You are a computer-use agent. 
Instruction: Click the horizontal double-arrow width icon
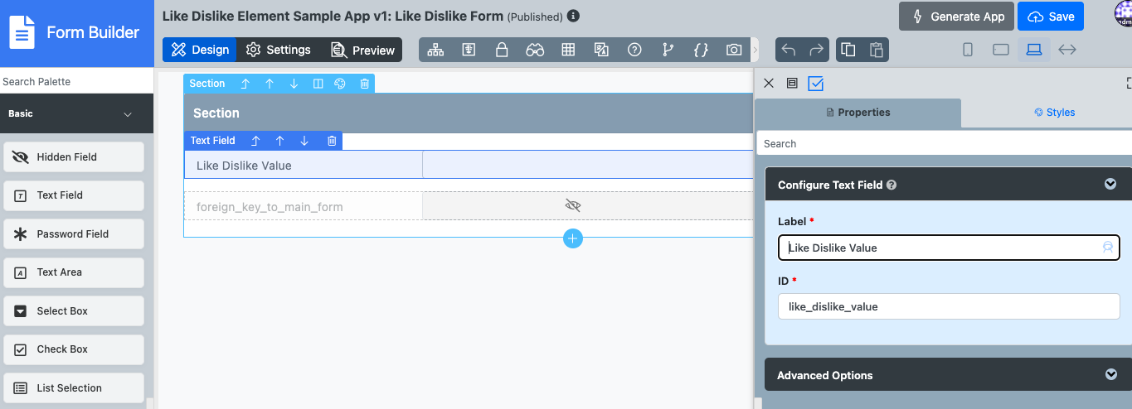pyautogui.click(x=1067, y=50)
